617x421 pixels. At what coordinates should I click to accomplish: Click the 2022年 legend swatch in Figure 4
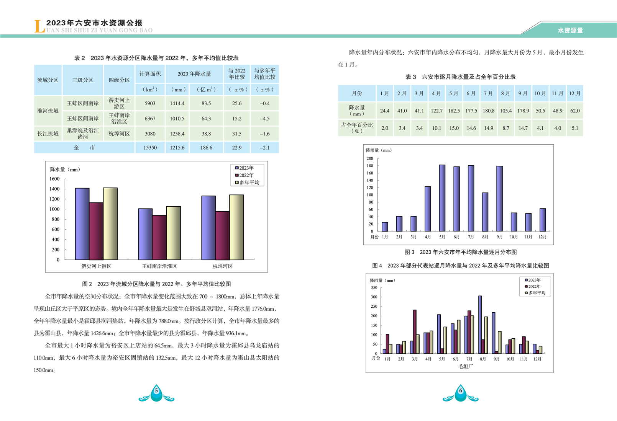click(x=527, y=286)
